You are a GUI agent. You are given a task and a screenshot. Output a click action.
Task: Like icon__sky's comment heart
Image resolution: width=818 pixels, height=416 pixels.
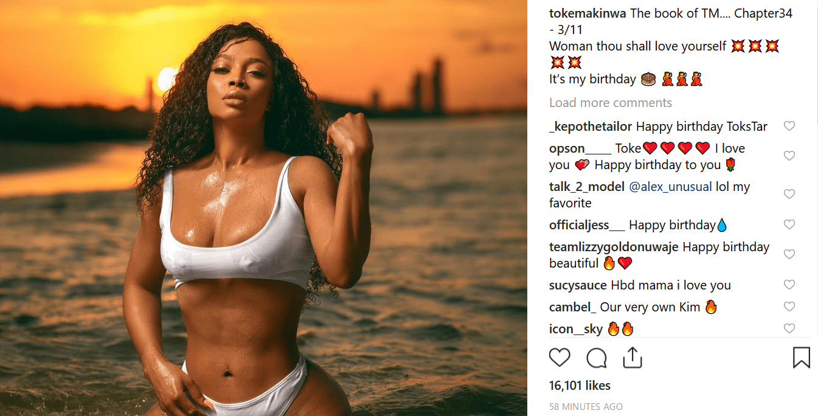click(x=789, y=328)
